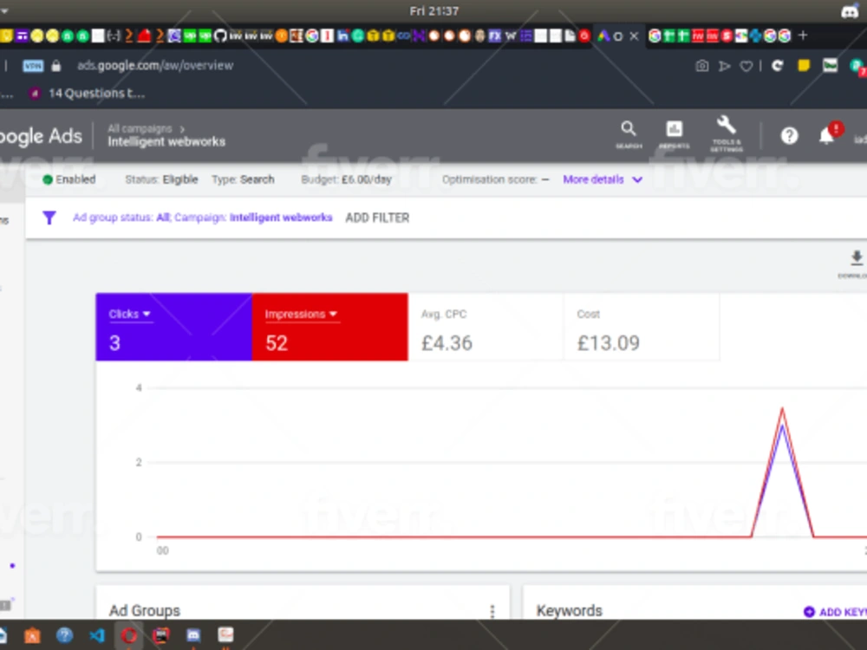Open the Clicks metric dropdown

pyautogui.click(x=130, y=314)
